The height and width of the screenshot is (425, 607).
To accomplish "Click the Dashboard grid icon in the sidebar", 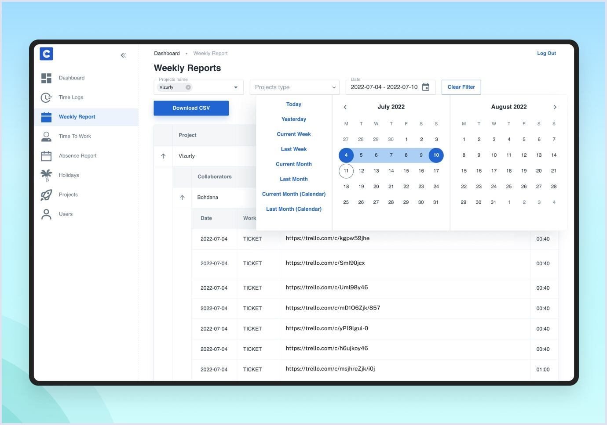I will click(46, 78).
